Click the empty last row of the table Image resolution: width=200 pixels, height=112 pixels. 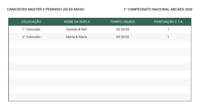pos(100,97)
